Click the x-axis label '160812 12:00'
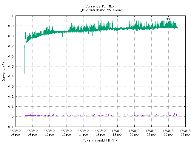 66,133
